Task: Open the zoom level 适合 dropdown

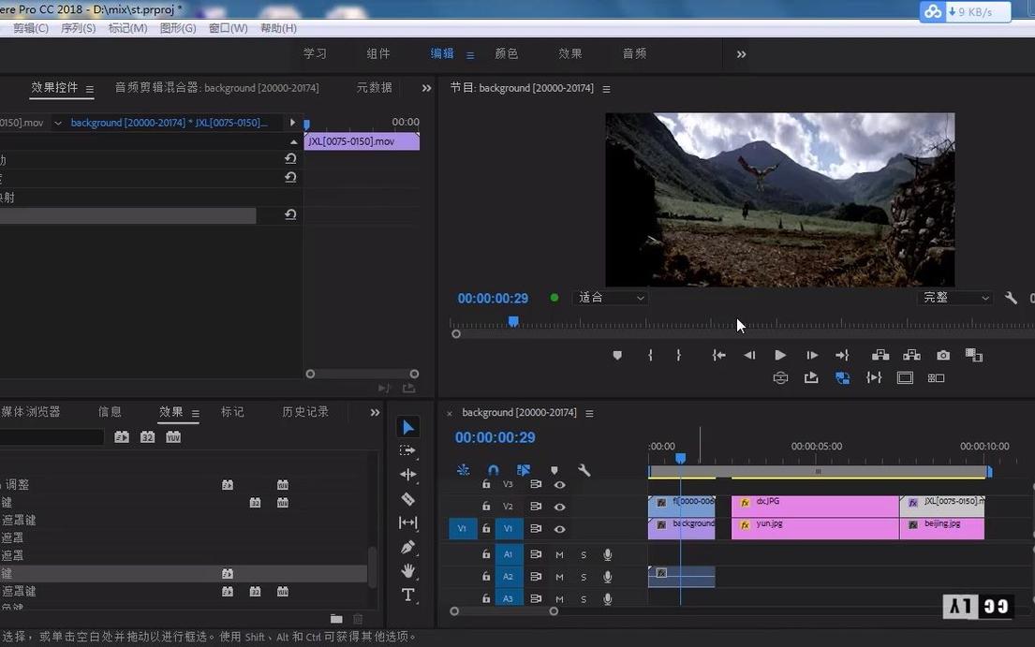Action: click(x=612, y=298)
